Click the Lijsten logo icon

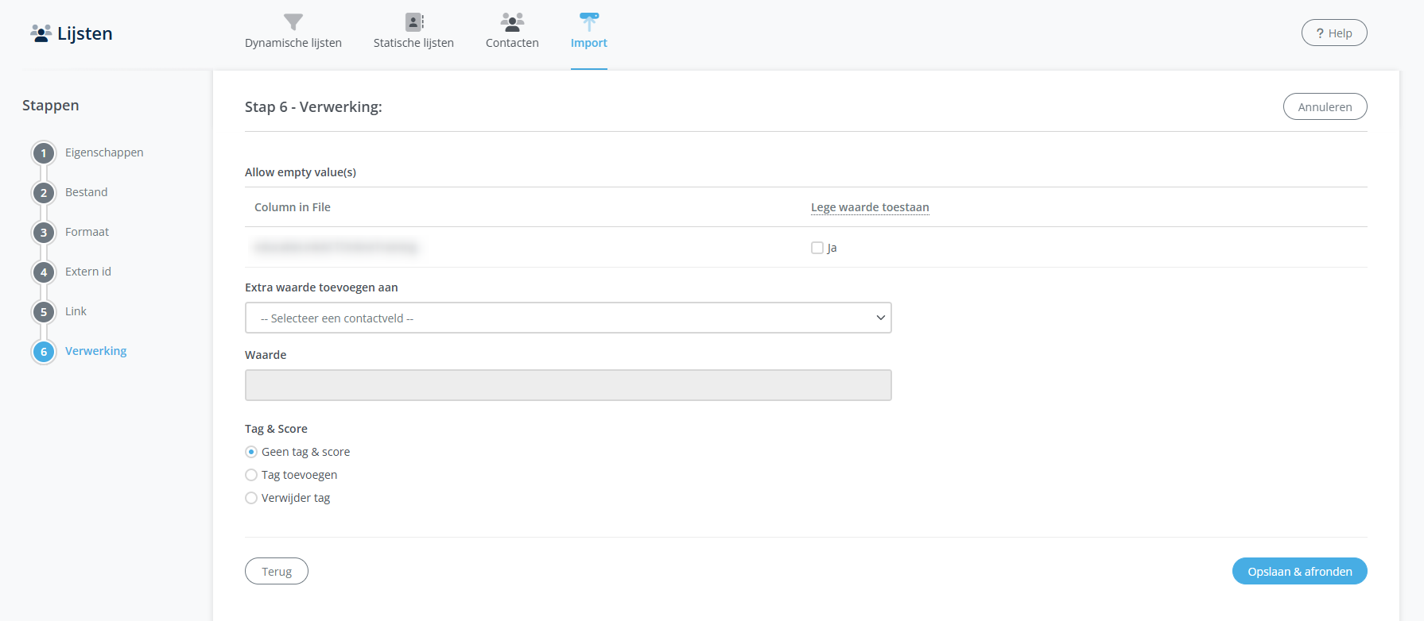tap(41, 33)
